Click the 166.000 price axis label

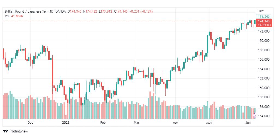tap(264, 60)
